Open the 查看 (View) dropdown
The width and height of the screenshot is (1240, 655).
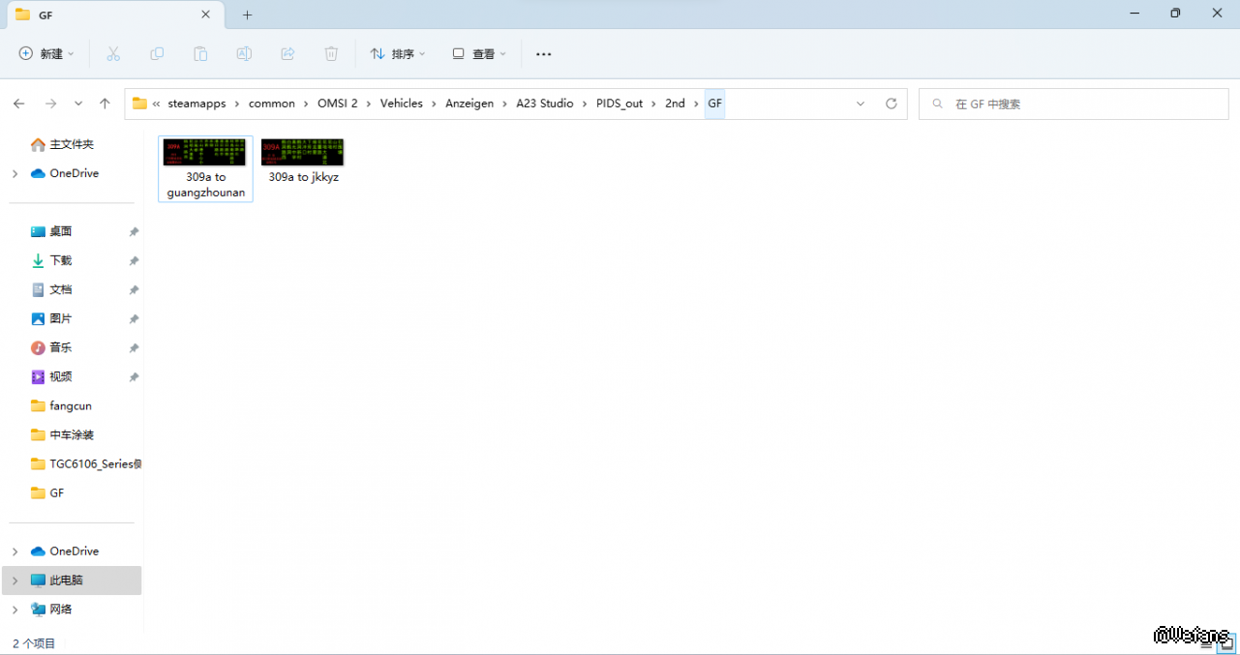479,54
